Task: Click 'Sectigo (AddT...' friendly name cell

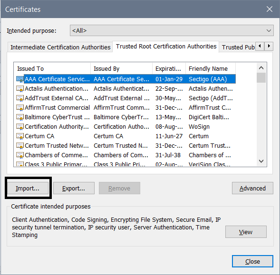Action: [211, 98]
